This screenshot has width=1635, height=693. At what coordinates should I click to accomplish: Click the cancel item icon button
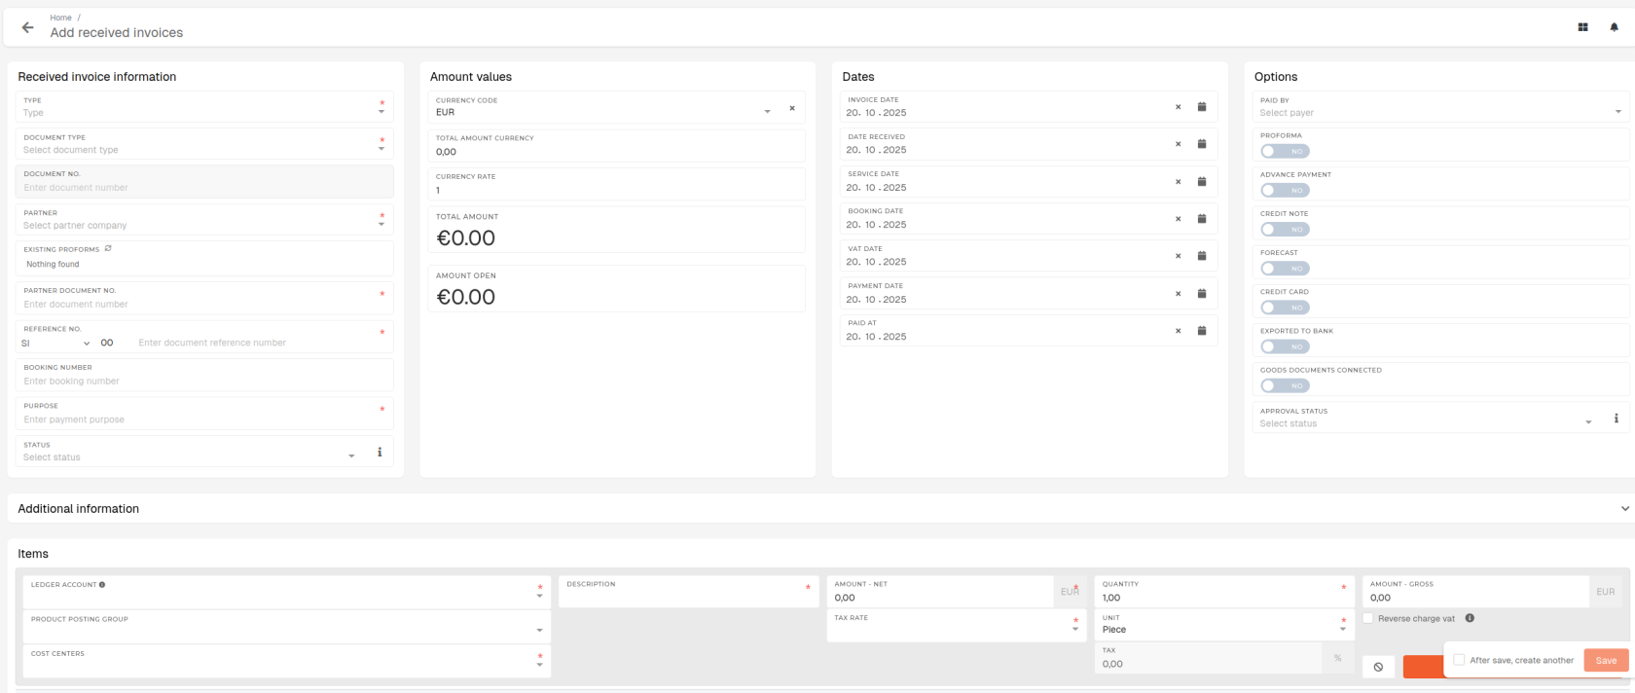pyautogui.click(x=1378, y=667)
